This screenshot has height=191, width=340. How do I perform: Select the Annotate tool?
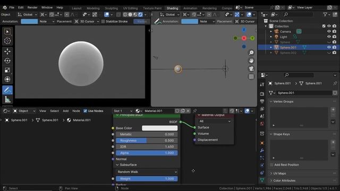pyautogui.click(x=7, y=90)
